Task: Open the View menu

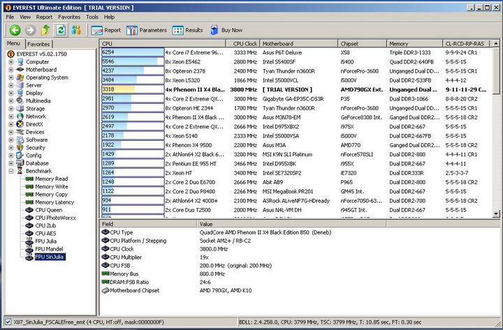Action: [25, 17]
